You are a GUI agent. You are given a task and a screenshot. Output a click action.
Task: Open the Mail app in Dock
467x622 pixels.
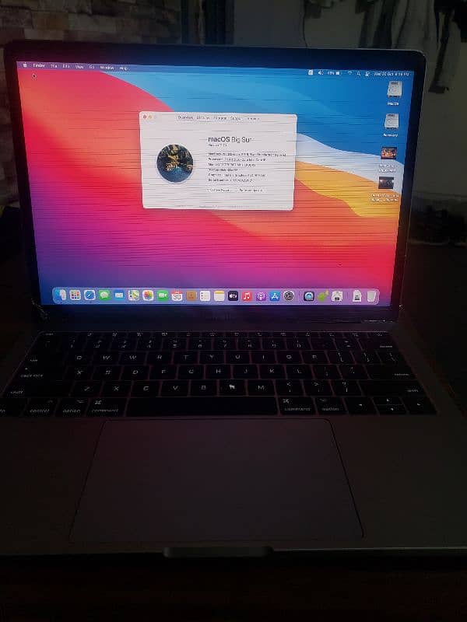(119, 295)
